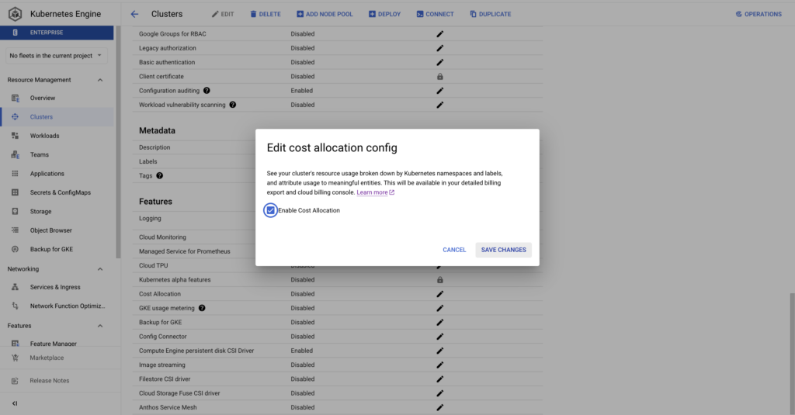Select the ENTERPRISE sidebar item

coord(57,33)
